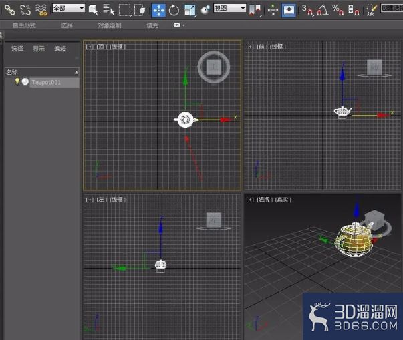403x340 pixels.
Task: Open scene explorer 编辑 menu
Action: [x=60, y=49]
